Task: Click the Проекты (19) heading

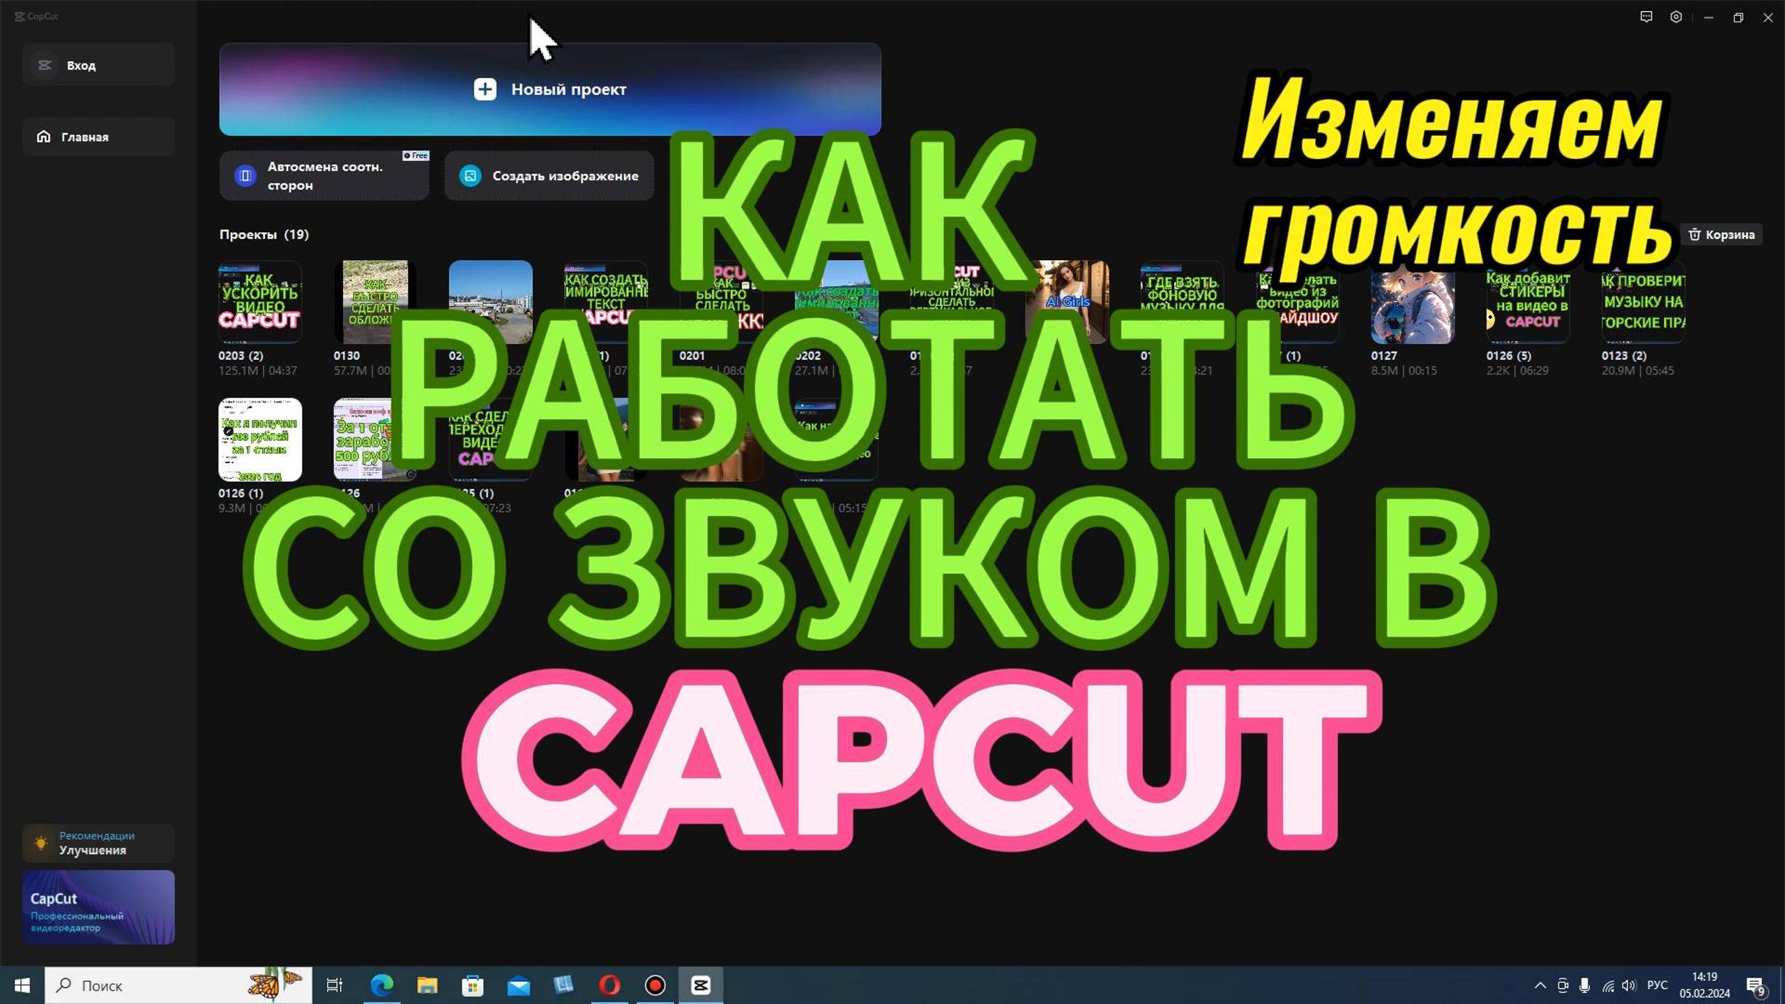Action: [264, 234]
